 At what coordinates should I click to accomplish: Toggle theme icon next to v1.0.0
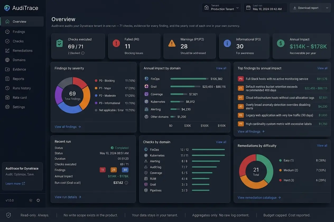click(x=31, y=200)
